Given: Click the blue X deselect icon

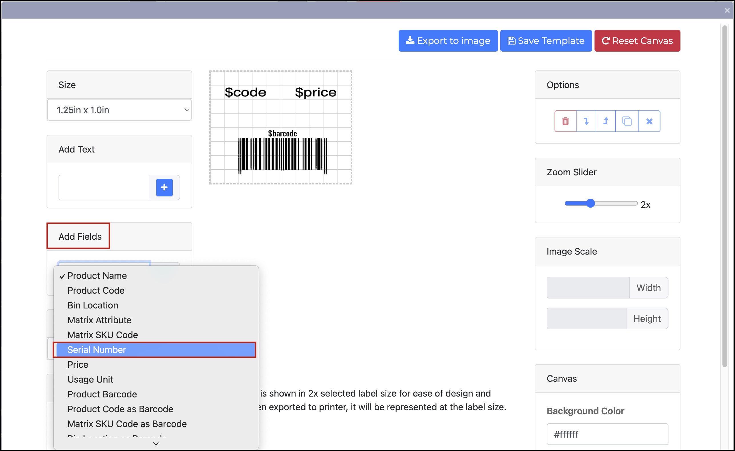Looking at the screenshot, I should coord(649,121).
